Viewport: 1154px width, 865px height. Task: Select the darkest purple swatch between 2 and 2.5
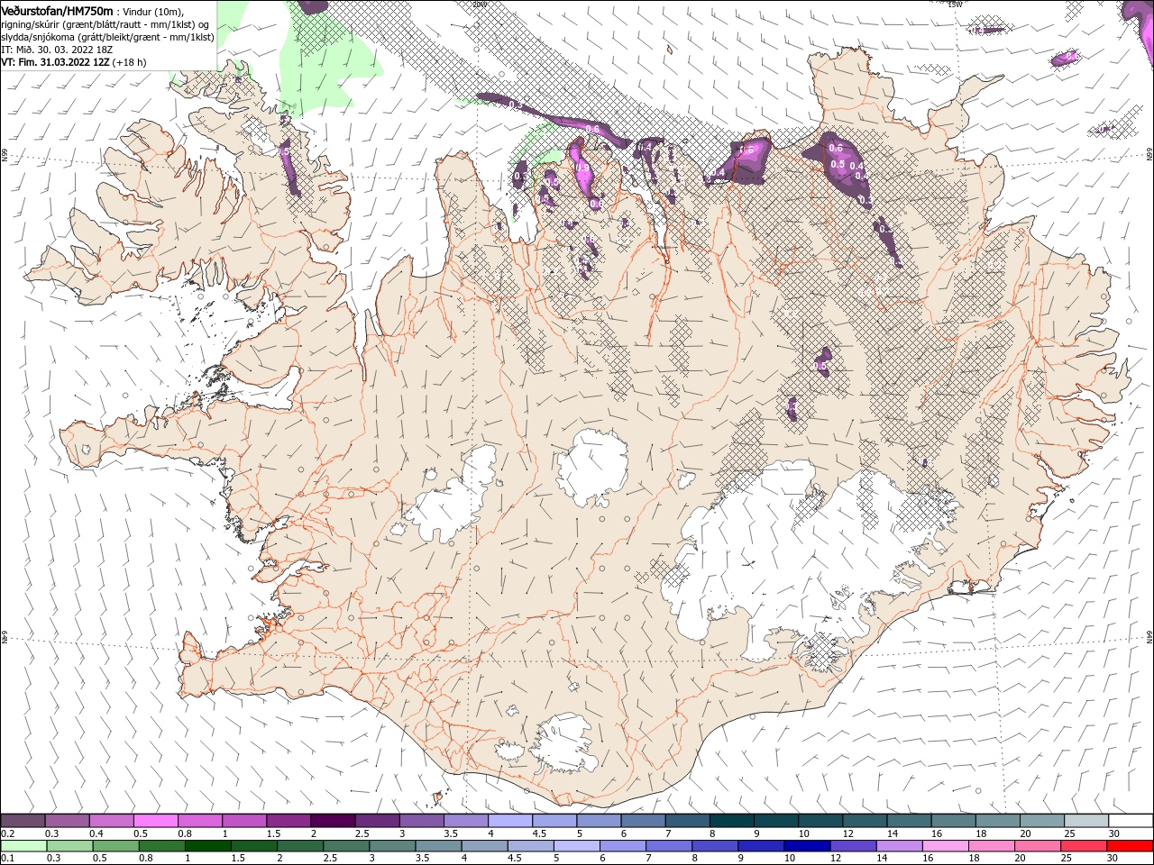coord(333,820)
